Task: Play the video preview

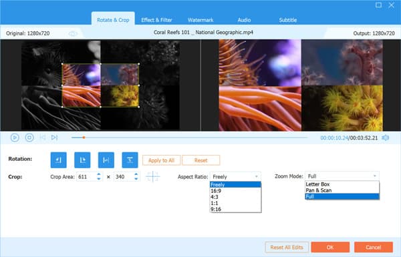Action: (x=15, y=138)
